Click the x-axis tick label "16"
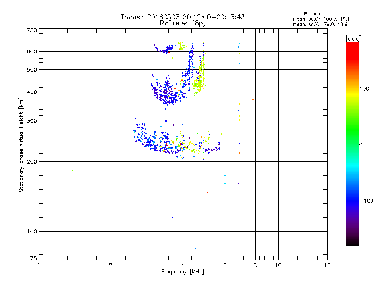Image resolution: width=385 pixels, height=289 pixels. pos(327,265)
